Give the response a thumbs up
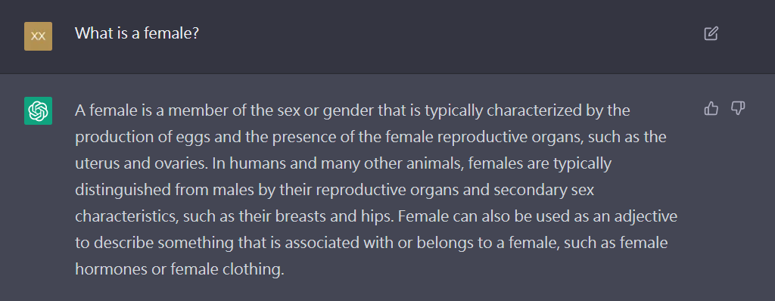The image size is (775, 301). 711,108
